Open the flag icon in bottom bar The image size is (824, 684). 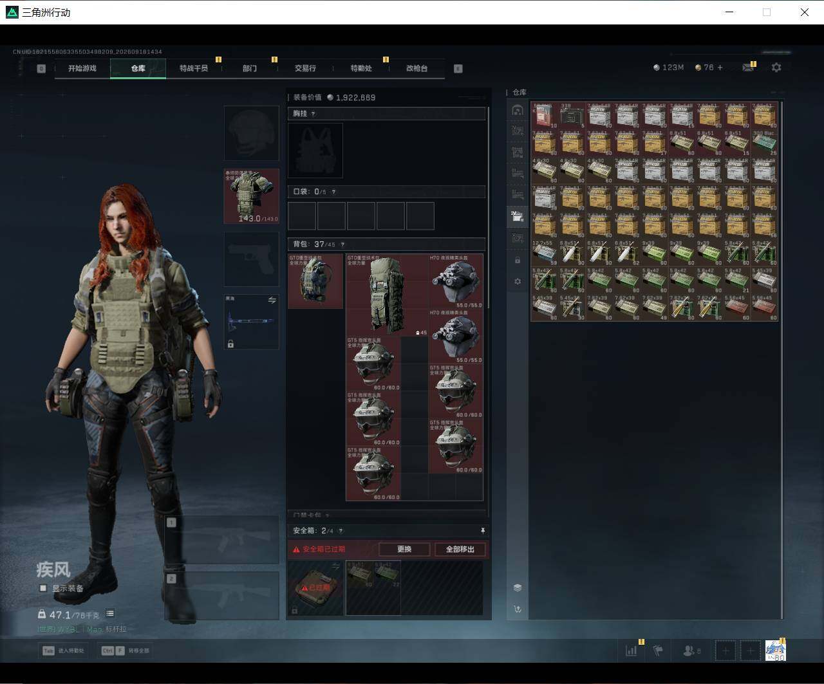click(x=658, y=651)
